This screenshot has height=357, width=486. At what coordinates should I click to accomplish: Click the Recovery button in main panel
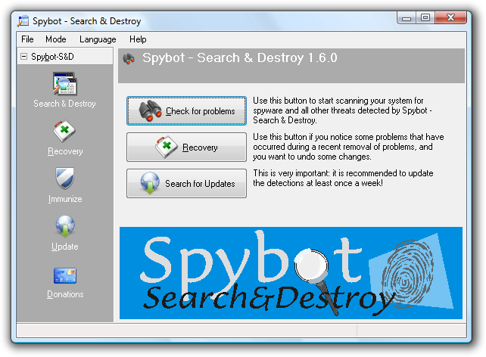tap(186, 147)
